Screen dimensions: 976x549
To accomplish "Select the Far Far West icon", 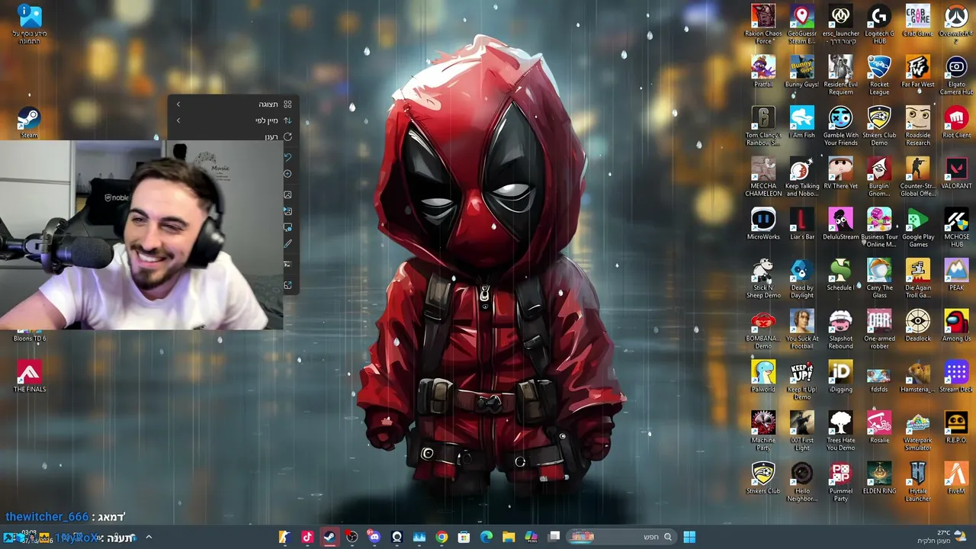I will click(918, 72).
